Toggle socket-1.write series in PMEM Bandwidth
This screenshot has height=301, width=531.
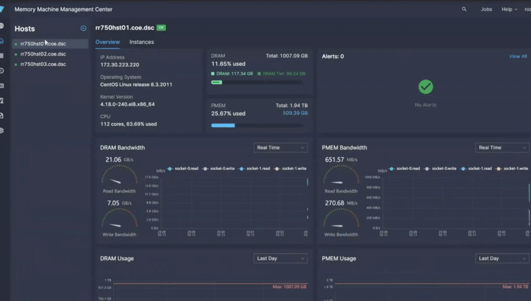[x=512, y=168]
